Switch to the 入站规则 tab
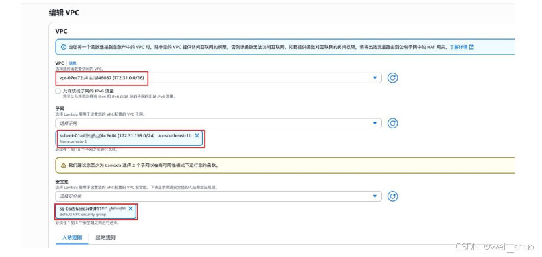542x257 pixels. coord(72,238)
